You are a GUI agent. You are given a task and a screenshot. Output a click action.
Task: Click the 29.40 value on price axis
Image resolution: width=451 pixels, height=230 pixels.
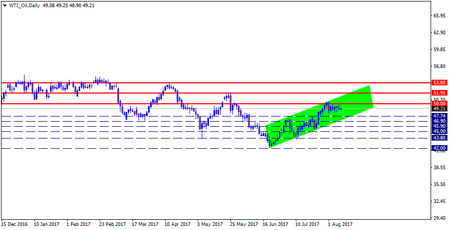(439, 218)
